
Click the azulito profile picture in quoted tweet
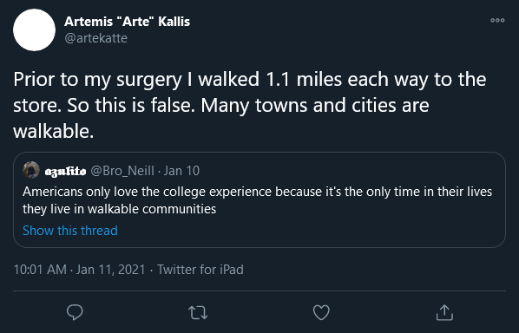click(x=31, y=170)
